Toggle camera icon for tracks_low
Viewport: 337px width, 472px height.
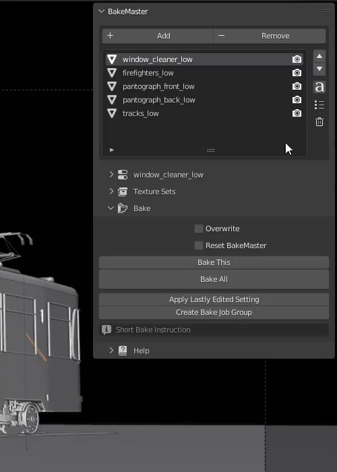(x=297, y=113)
